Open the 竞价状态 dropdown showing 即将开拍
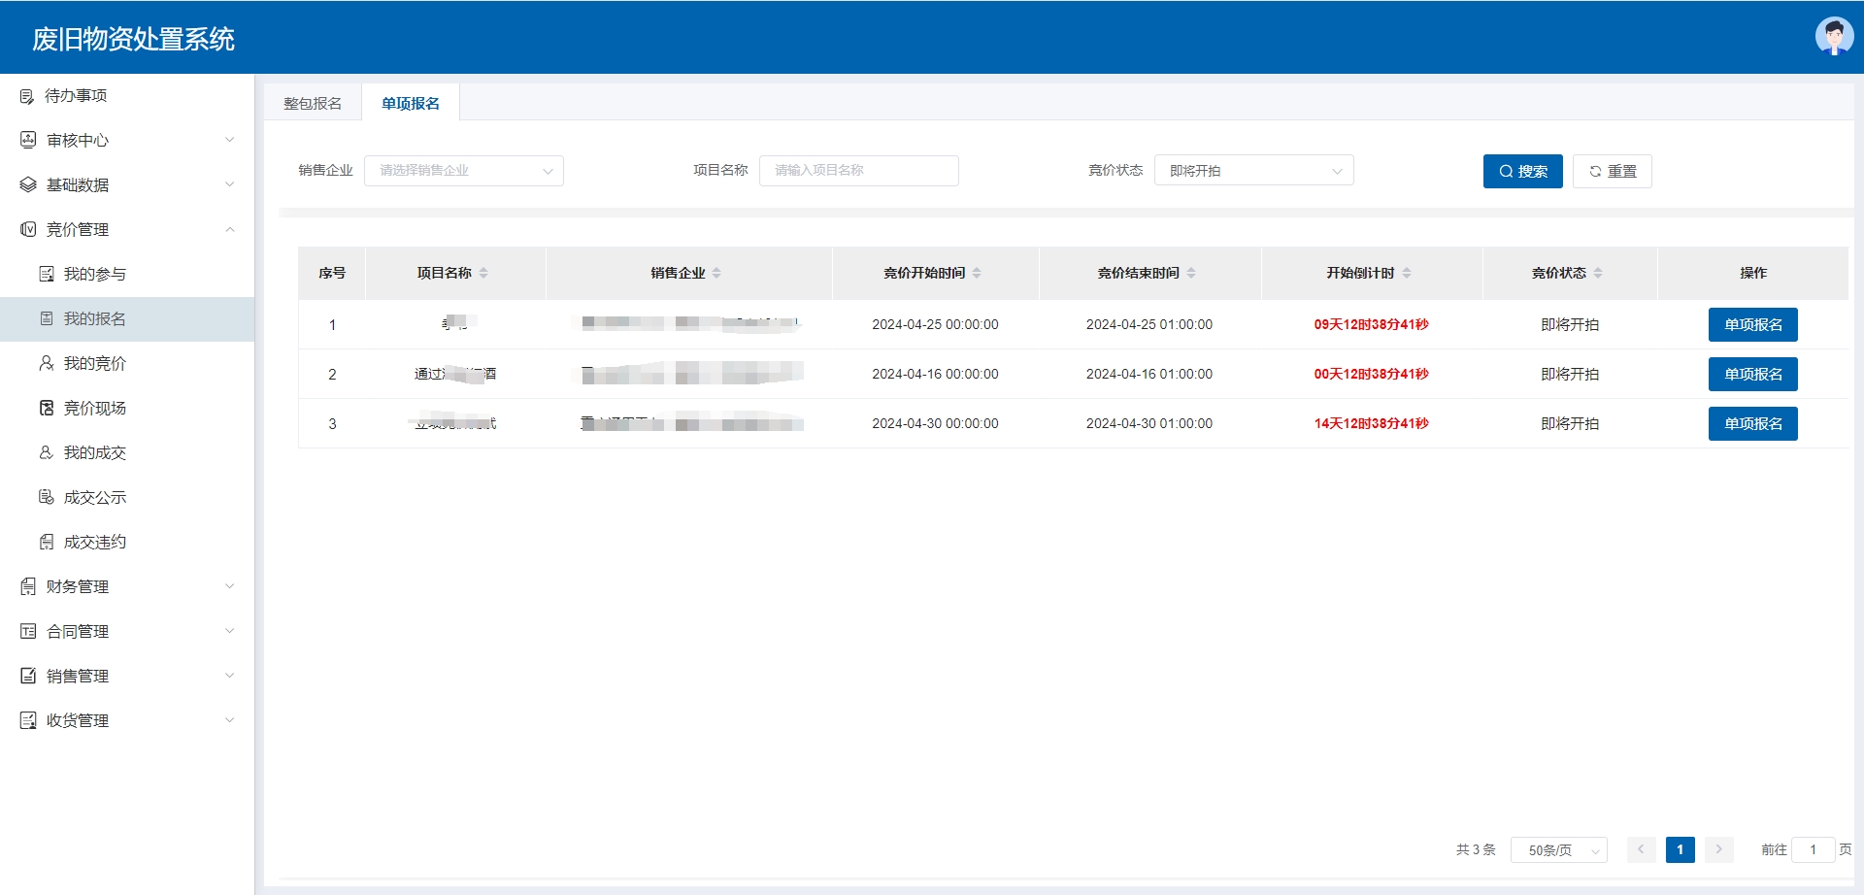 click(1253, 171)
